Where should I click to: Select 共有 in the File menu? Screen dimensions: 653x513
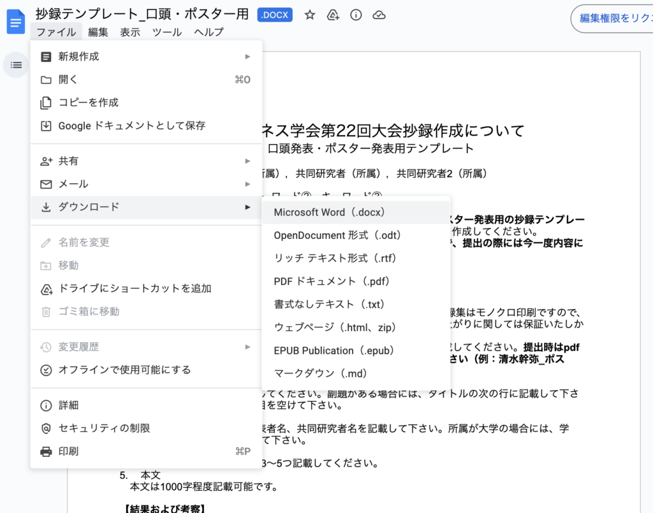coord(146,161)
